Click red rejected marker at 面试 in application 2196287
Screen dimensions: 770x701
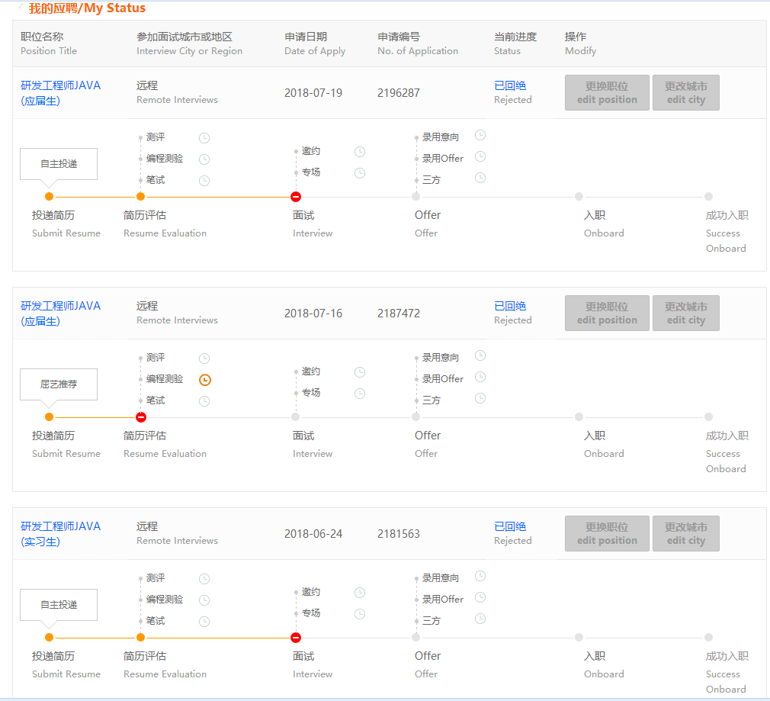coord(296,197)
